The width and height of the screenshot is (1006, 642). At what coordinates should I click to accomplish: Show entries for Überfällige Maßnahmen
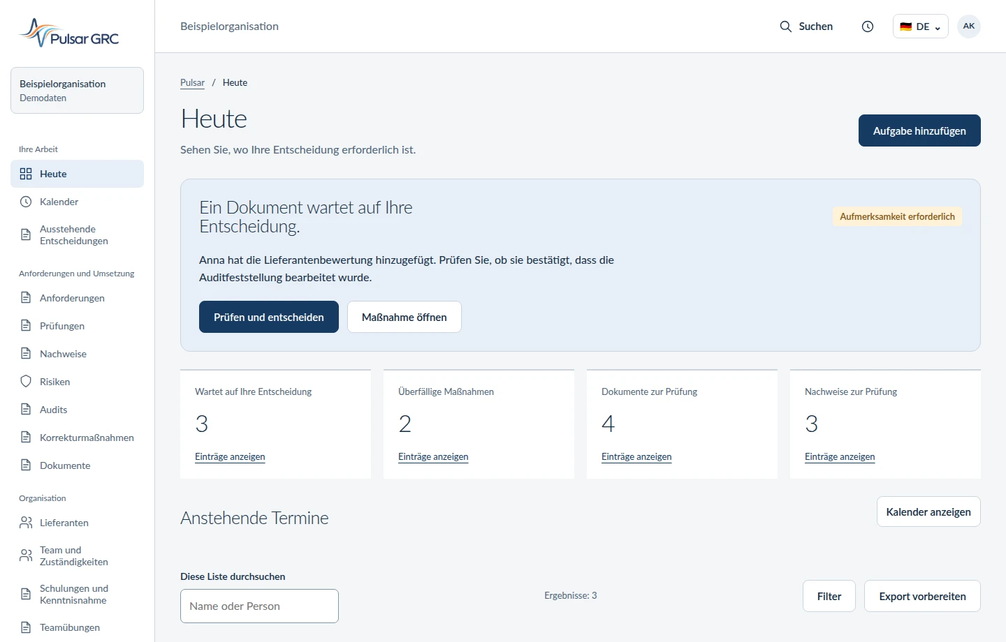(x=433, y=457)
